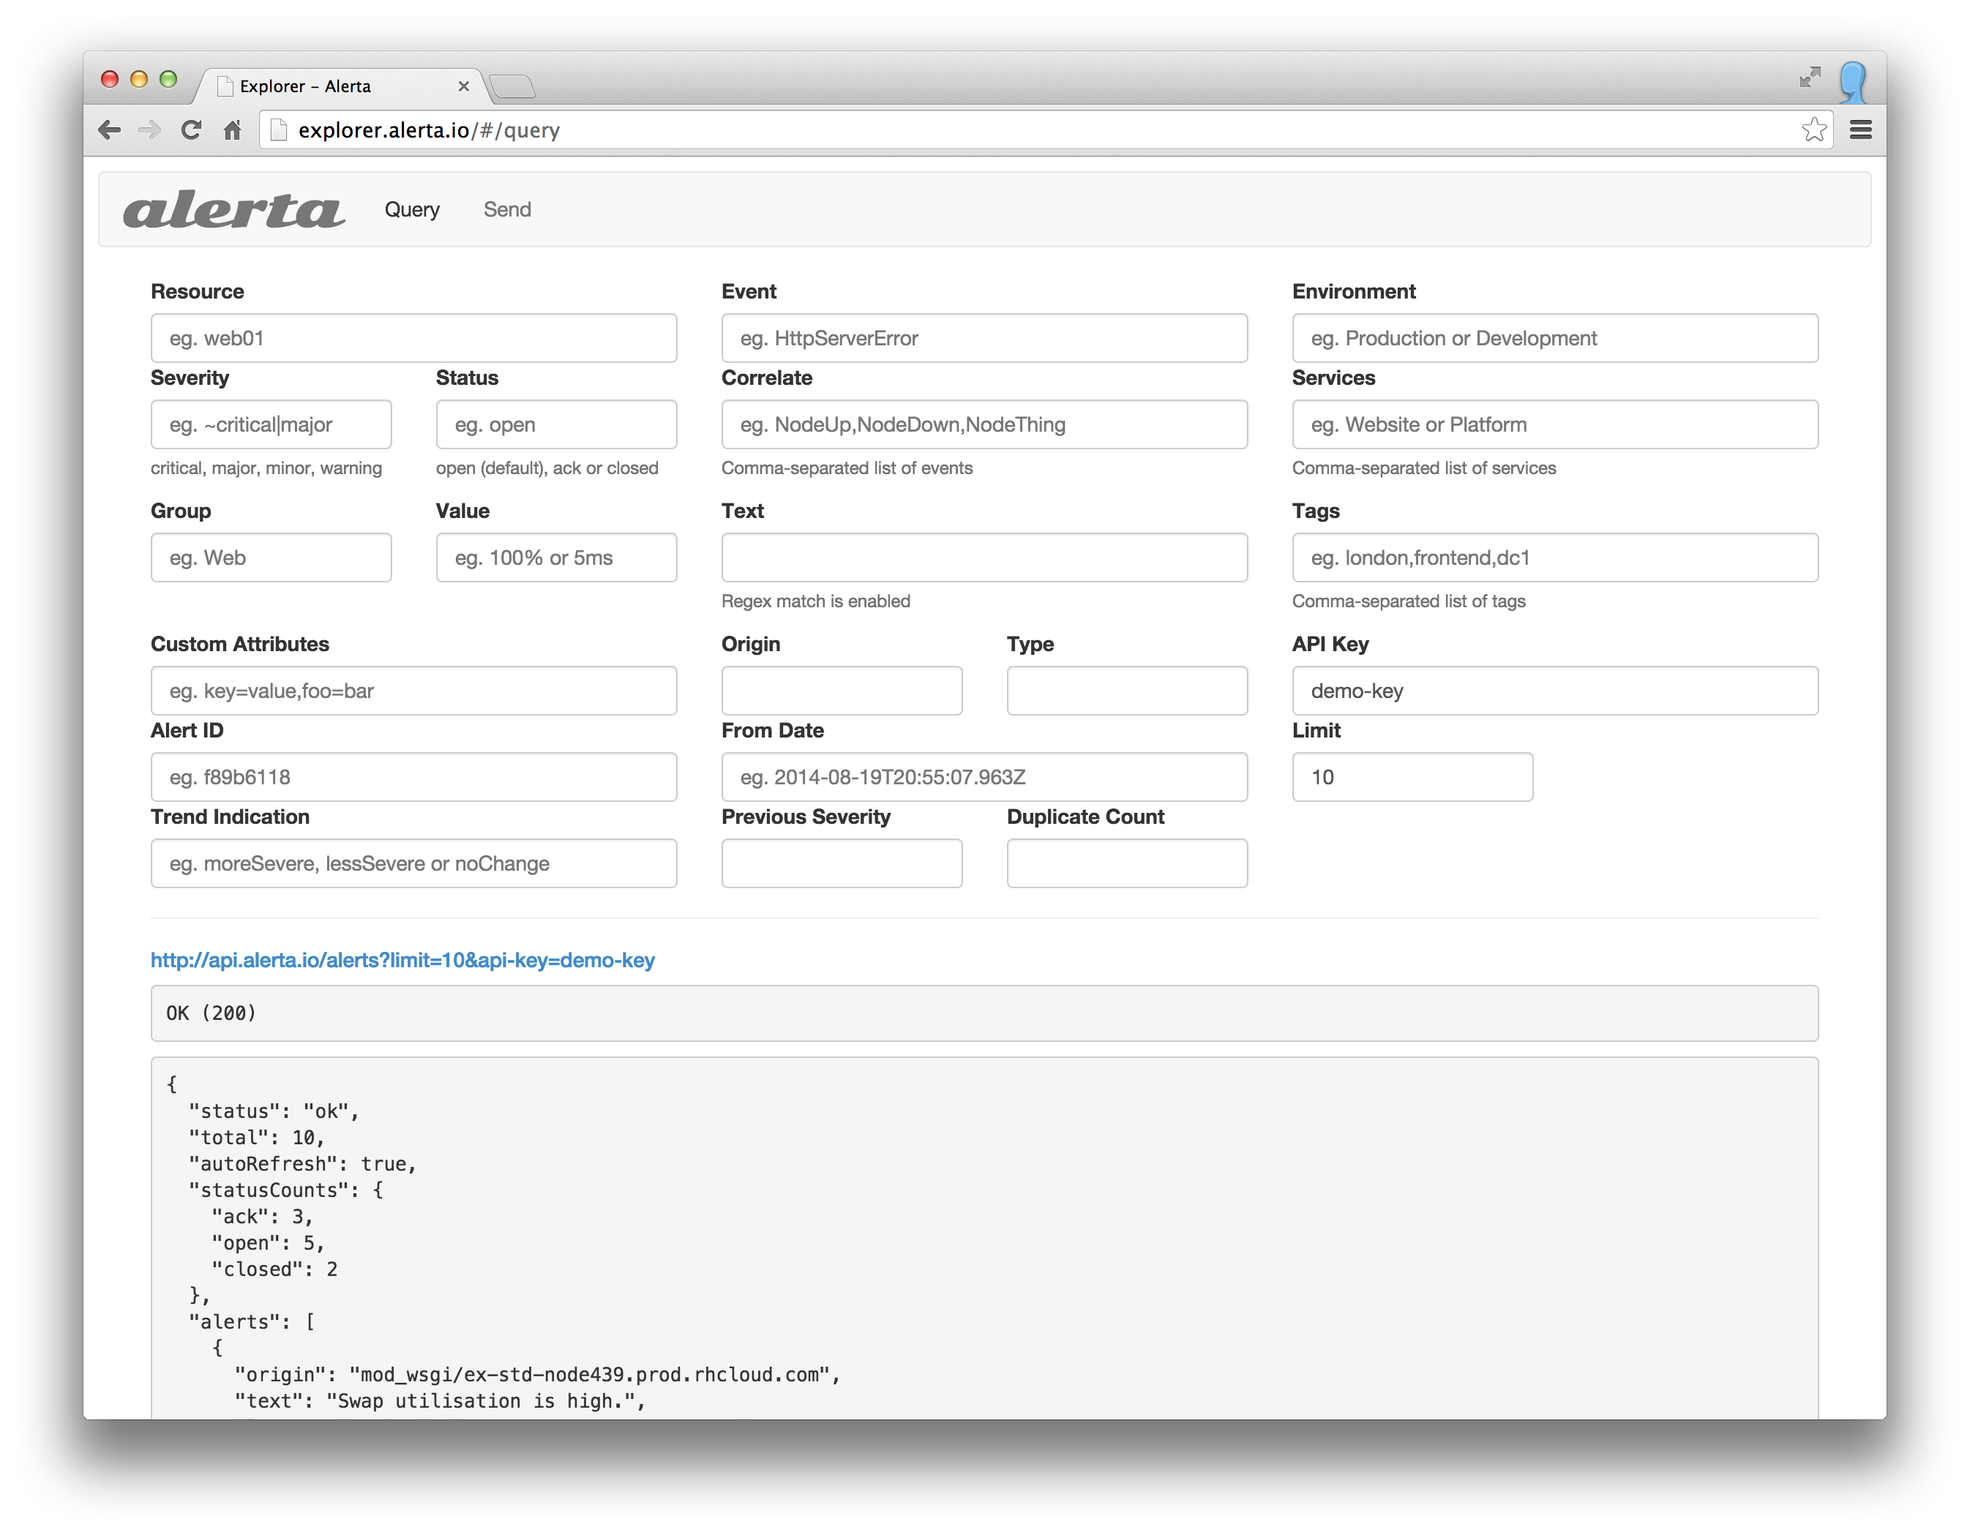Go to home page icon
Viewport: 1970px width, 1535px height.
tap(233, 130)
